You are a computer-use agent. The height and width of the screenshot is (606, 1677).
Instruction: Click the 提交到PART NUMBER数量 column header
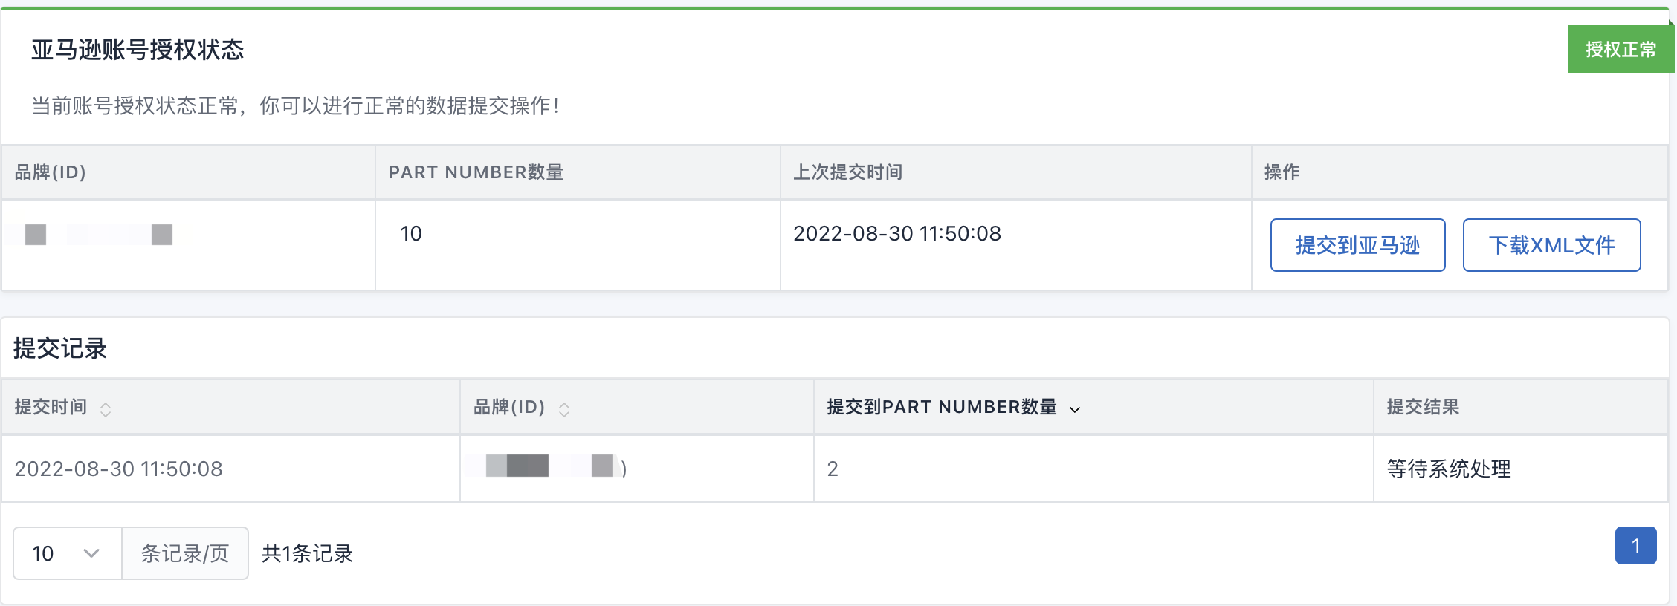pos(941,407)
